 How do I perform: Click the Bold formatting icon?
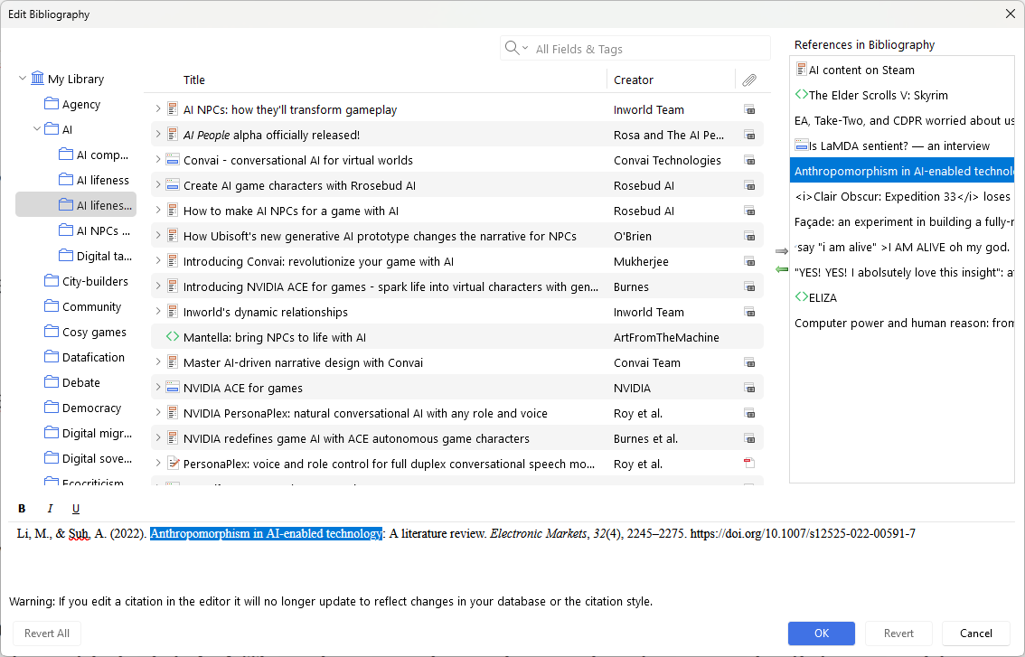click(x=22, y=508)
